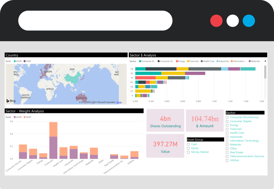Click the browser address bar field
The height and width of the screenshot is (189, 274).
(x=95, y=21)
